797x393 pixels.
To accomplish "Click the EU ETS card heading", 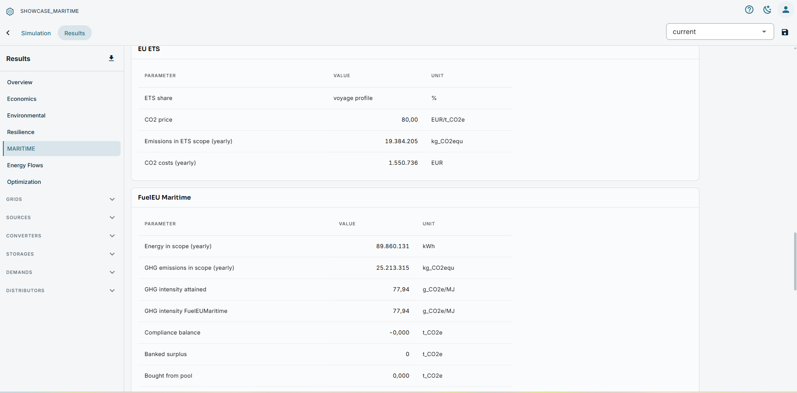I will point(149,49).
